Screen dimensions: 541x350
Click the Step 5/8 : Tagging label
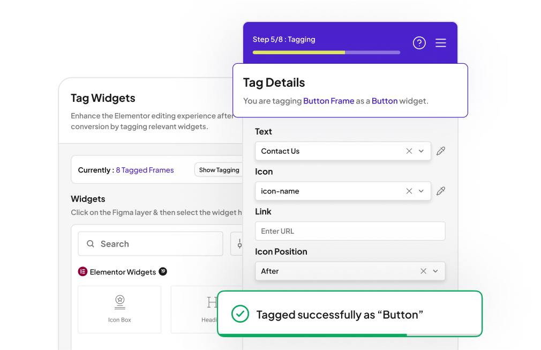pyautogui.click(x=284, y=39)
